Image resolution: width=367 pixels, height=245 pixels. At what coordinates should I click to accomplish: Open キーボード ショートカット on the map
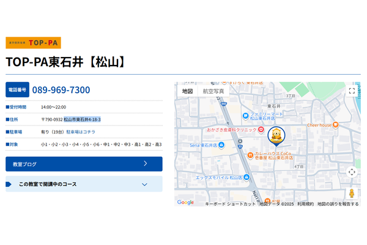coord(231,204)
